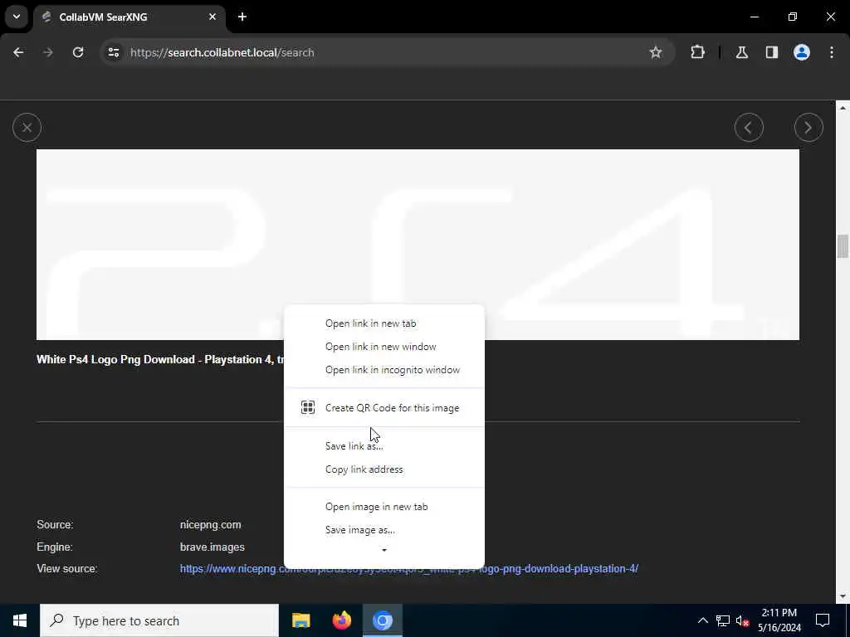Open site information icon in address bar
The width and height of the screenshot is (850, 637).
tap(113, 52)
